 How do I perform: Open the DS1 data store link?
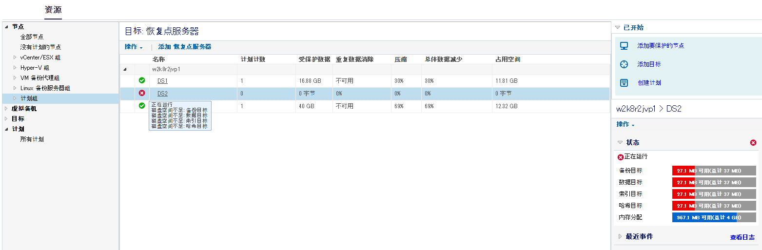[162, 81]
